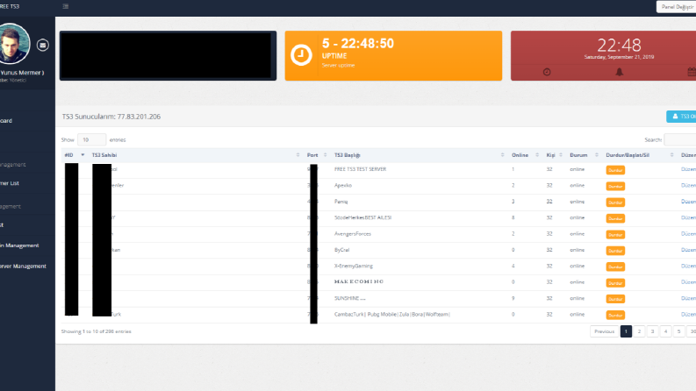
Task: Click the bell icon in red card
Action: (620, 72)
